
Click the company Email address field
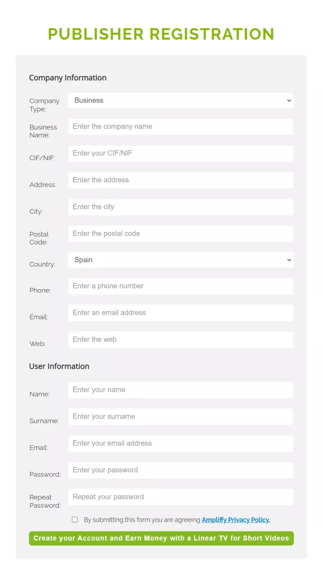click(180, 313)
